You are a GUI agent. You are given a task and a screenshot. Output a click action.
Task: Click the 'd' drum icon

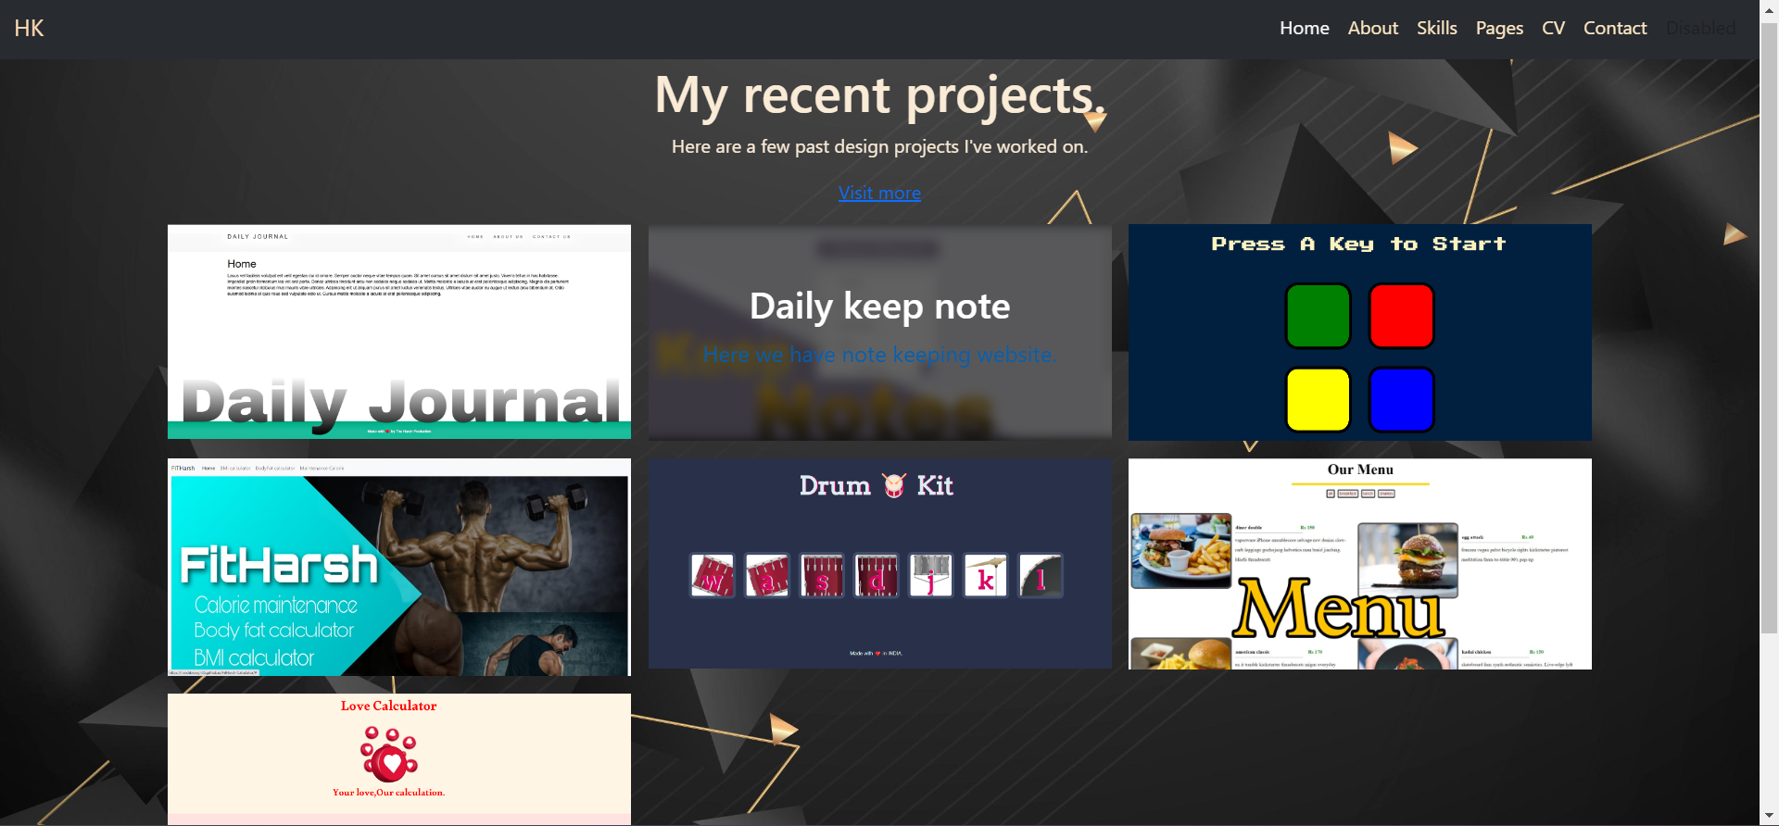pos(877,575)
